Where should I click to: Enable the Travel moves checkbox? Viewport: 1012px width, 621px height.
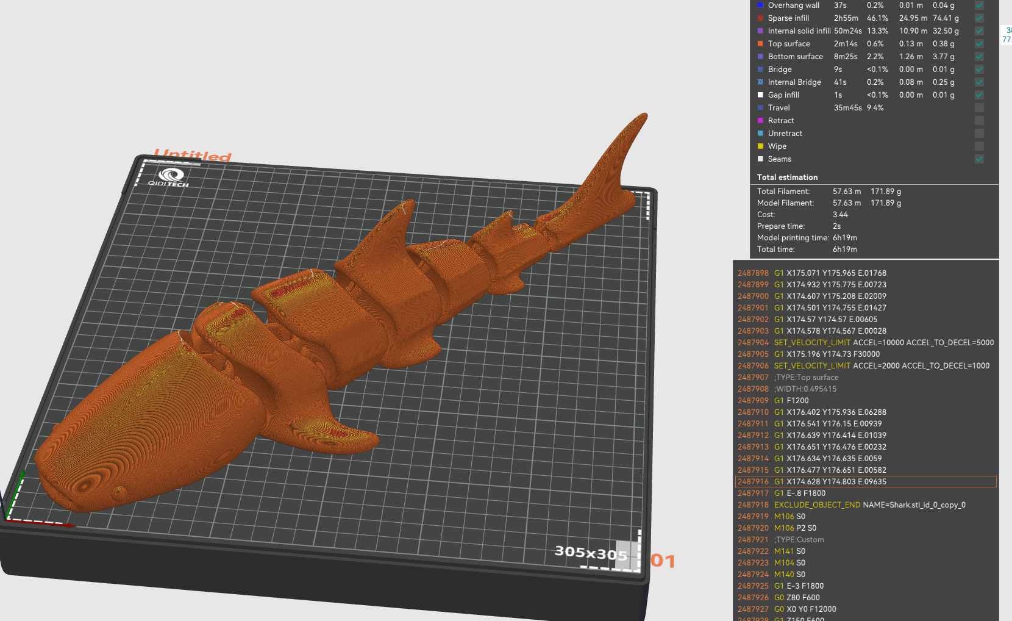pos(979,108)
